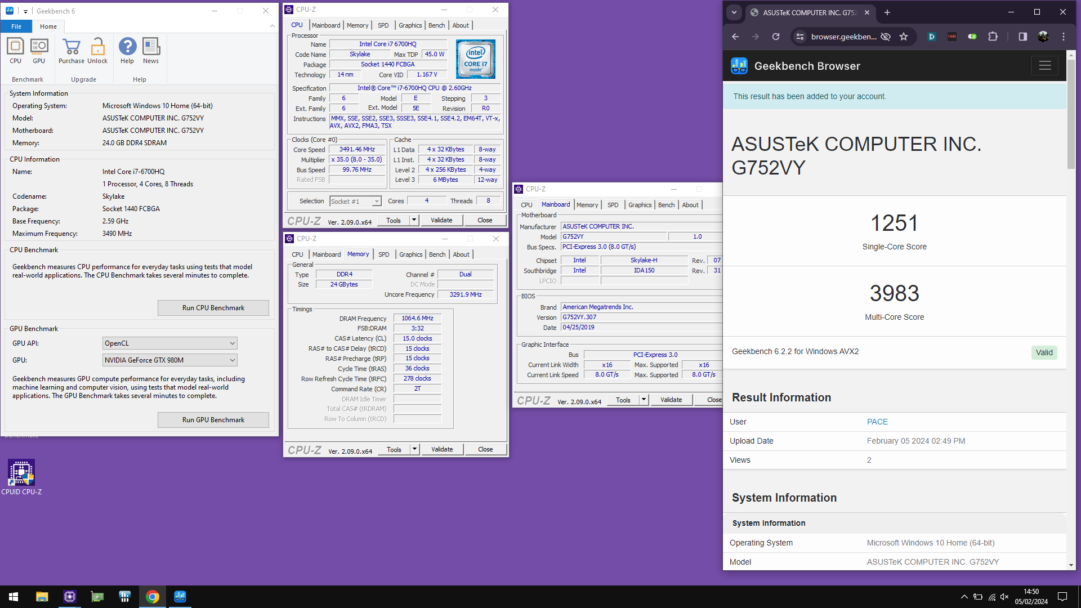This screenshot has width=1081, height=608.
Task: Open the Chrome tab search dropdown
Action: 734,12
